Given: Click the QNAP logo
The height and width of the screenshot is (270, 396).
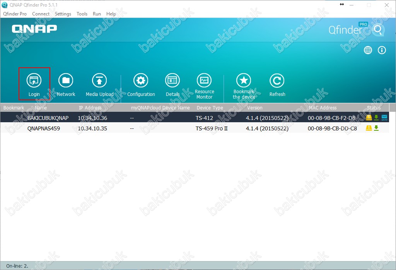Looking at the screenshot, I should 34,29.
